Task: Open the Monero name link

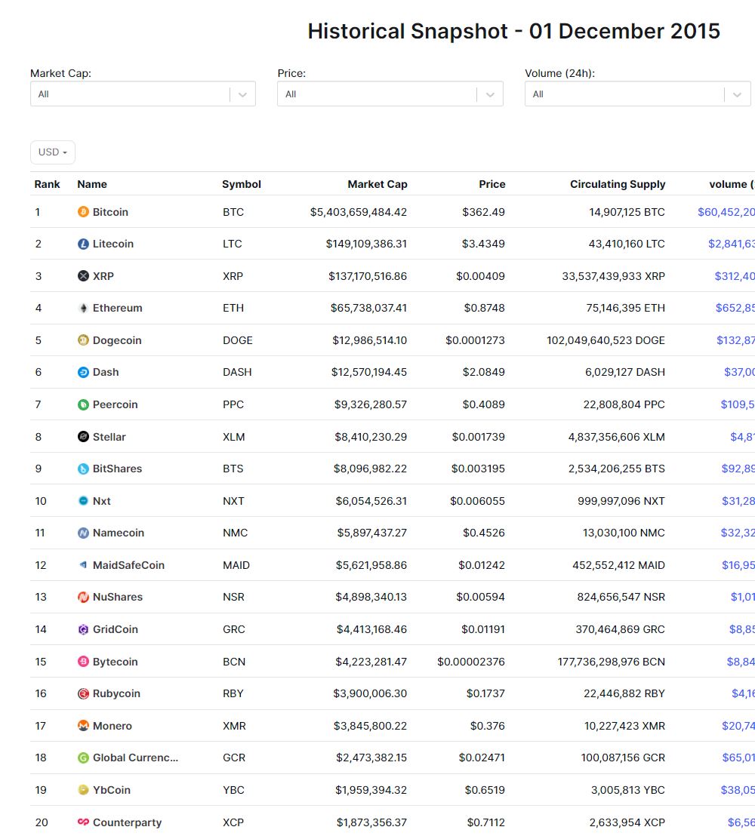Action: (x=112, y=726)
